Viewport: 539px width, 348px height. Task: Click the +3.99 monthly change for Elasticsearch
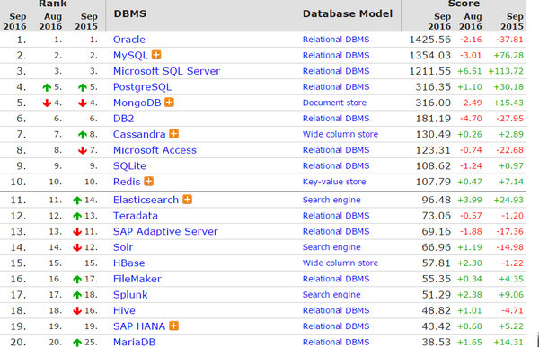click(x=470, y=200)
